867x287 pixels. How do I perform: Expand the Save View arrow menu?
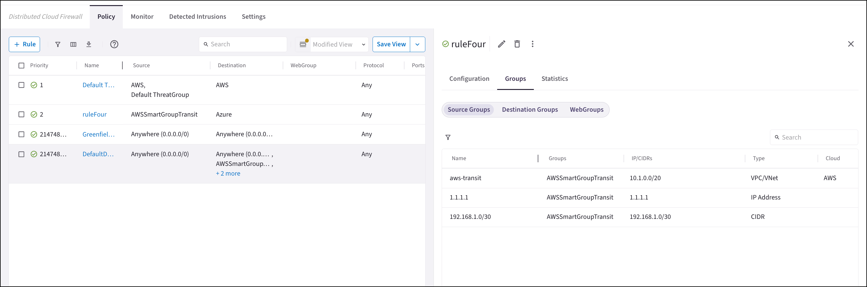[417, 45]
